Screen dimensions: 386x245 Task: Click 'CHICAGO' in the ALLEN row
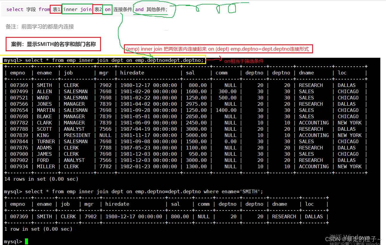click(348, 91)
